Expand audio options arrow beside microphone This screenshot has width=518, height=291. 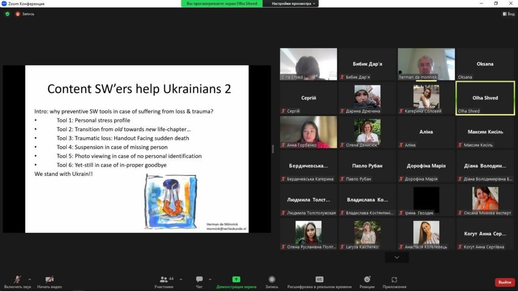[x=30, y=279]
